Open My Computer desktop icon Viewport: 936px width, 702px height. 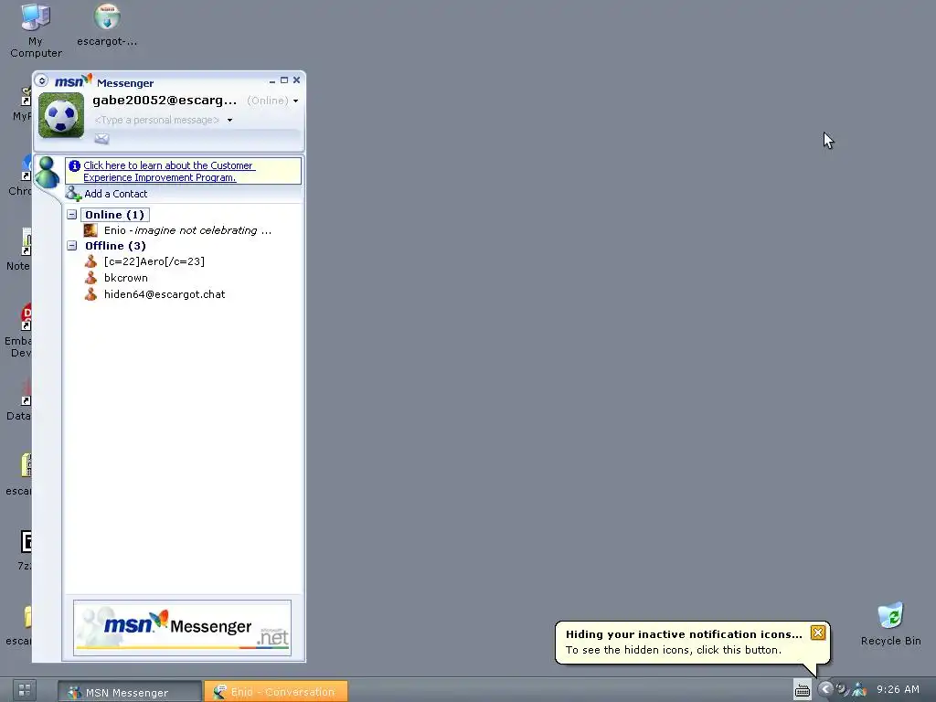coord(36,31)
